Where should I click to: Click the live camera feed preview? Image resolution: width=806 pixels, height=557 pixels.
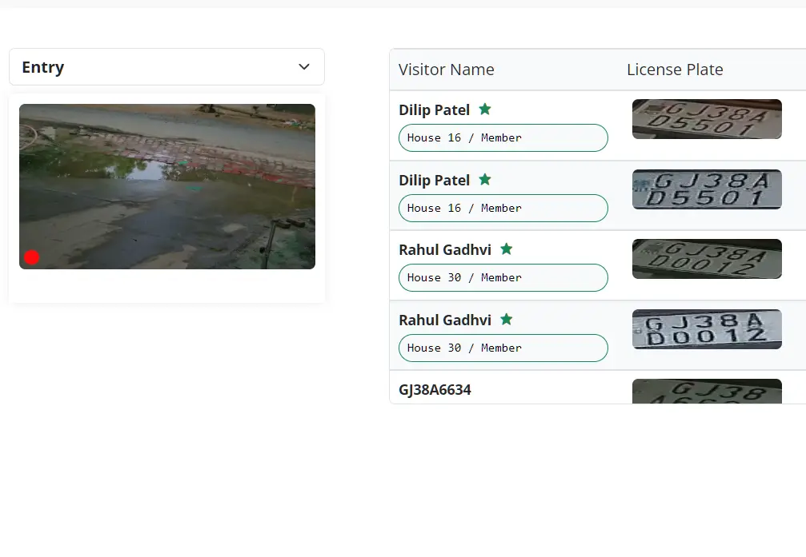coord(166,186)
